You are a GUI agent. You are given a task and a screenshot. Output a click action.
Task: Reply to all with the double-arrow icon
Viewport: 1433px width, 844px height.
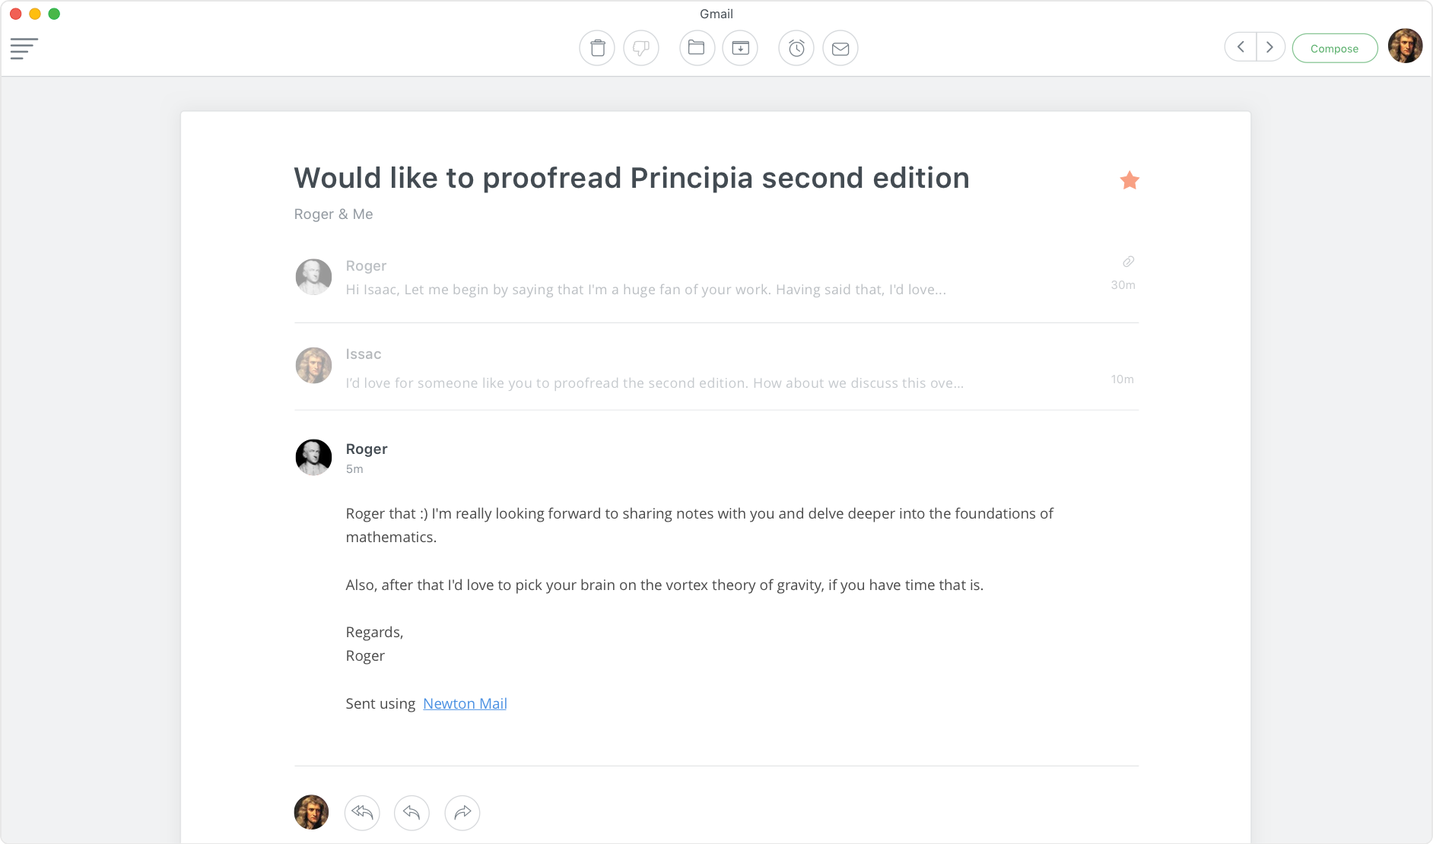click(361, 813)
